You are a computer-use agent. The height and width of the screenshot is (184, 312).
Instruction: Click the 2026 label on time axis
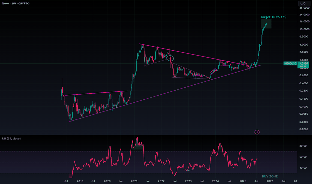pyautogui.click(x=269, y=181)
